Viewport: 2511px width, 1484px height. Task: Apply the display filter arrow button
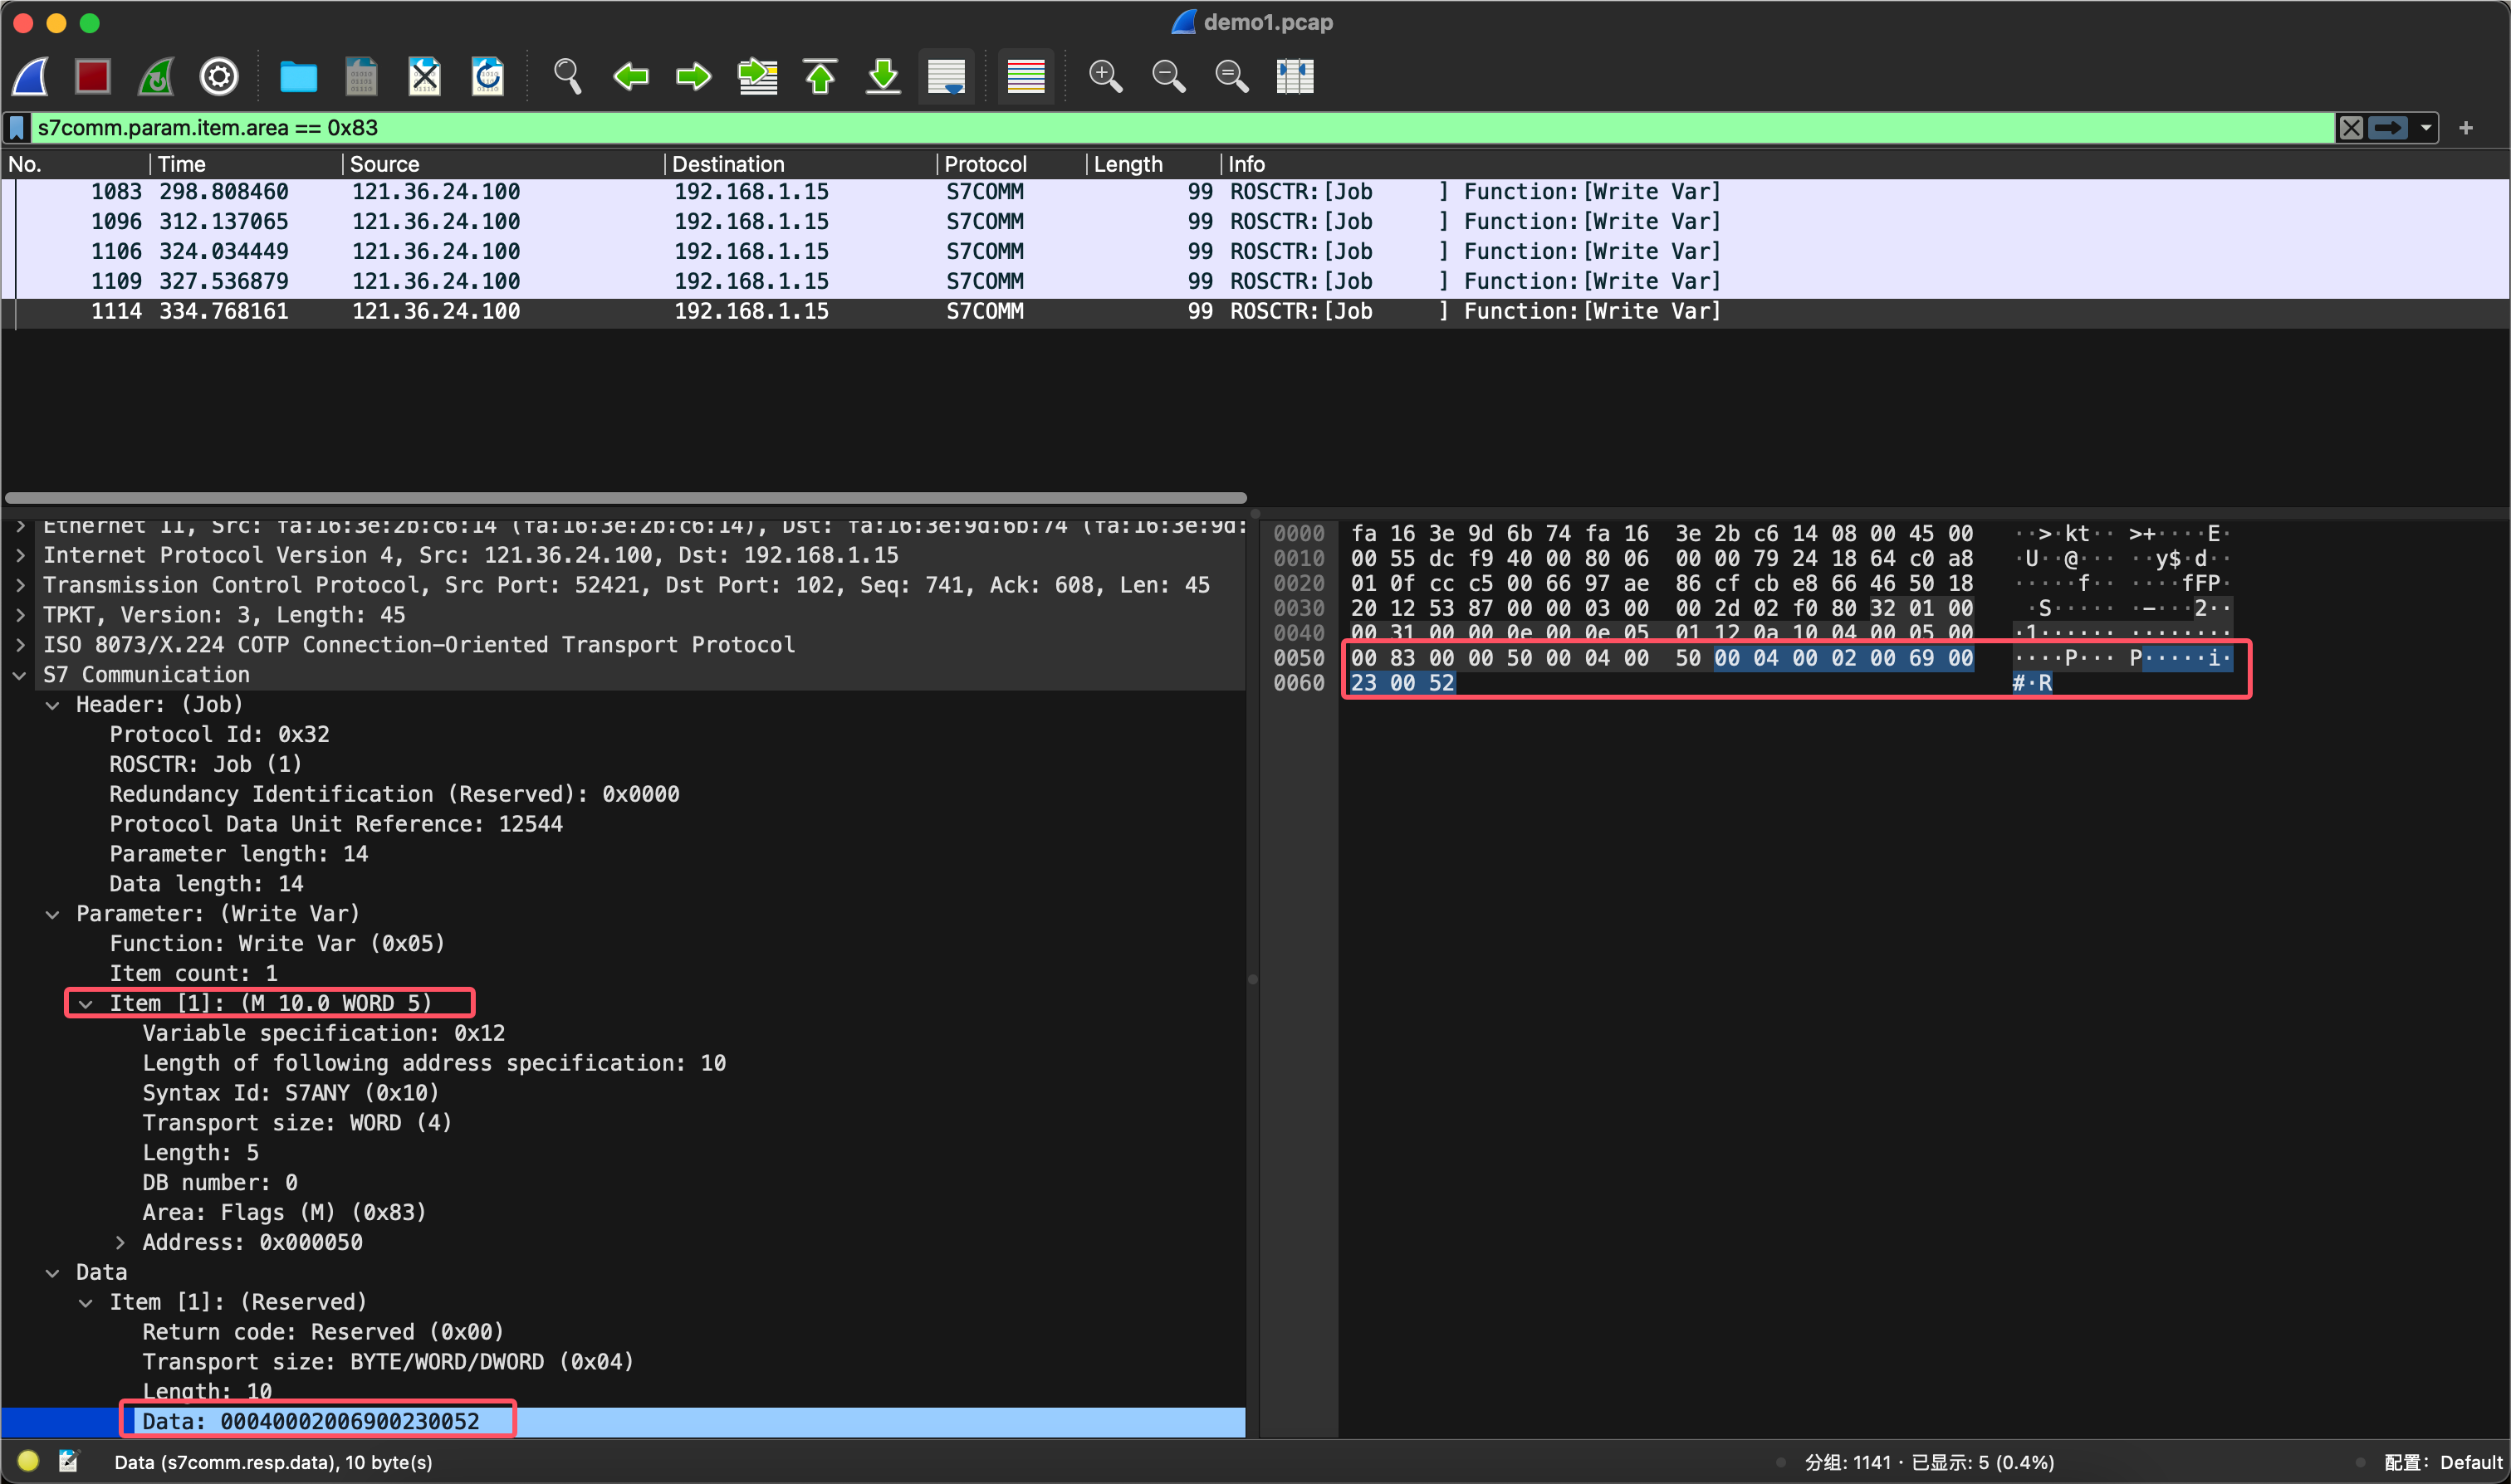[x=2388, y=128]
